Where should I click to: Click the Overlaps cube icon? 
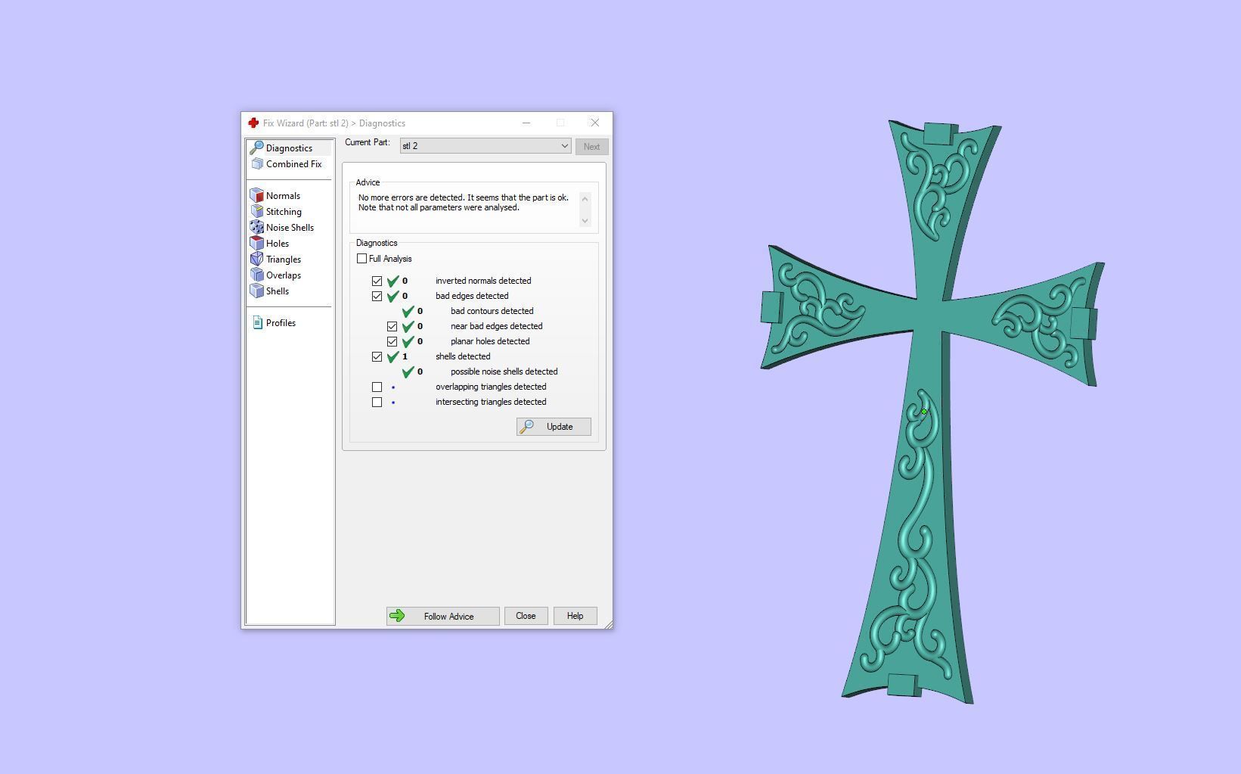257,275
